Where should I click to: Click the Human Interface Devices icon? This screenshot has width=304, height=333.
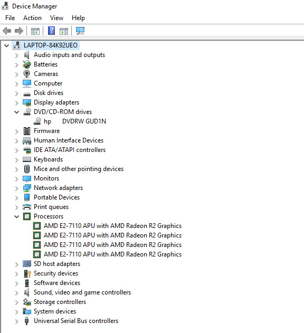coord(27,140)
